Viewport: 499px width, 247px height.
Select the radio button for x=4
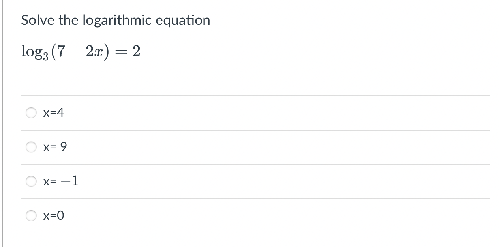coord(31,113)
